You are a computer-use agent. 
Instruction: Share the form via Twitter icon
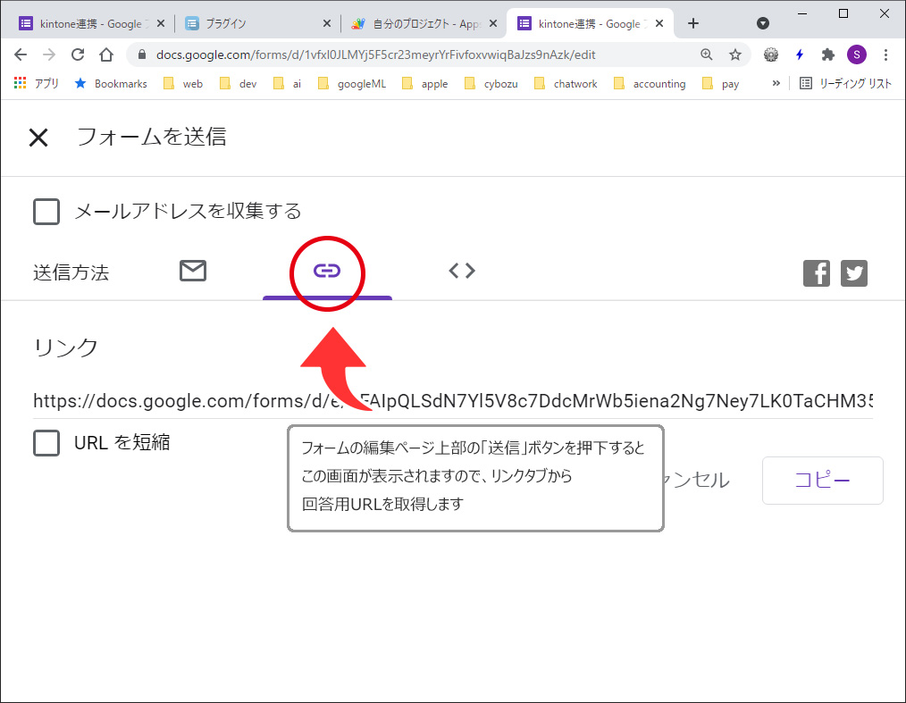(854, 273)
